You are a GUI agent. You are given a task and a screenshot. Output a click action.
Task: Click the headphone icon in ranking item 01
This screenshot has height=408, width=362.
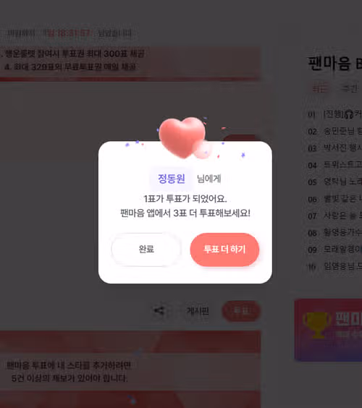[x=349, y=114]
